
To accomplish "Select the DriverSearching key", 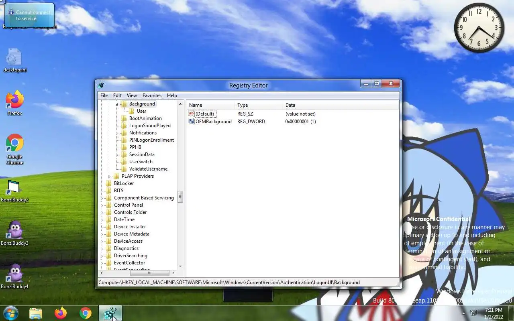I will [x=131, y=256].
